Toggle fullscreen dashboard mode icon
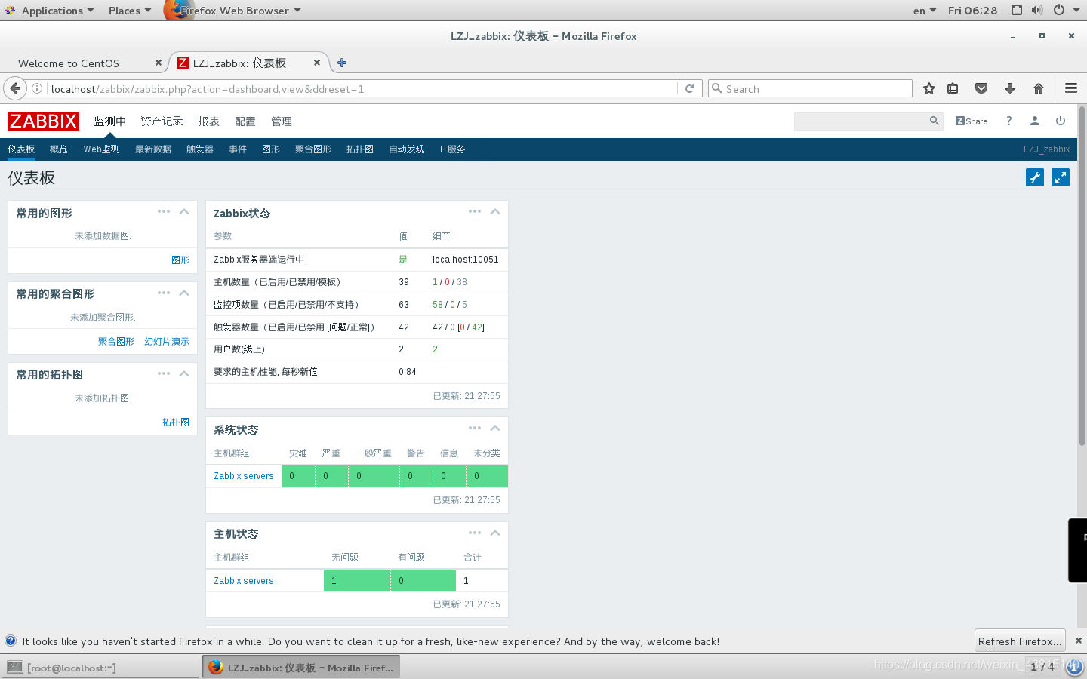 pos(1061,177)
